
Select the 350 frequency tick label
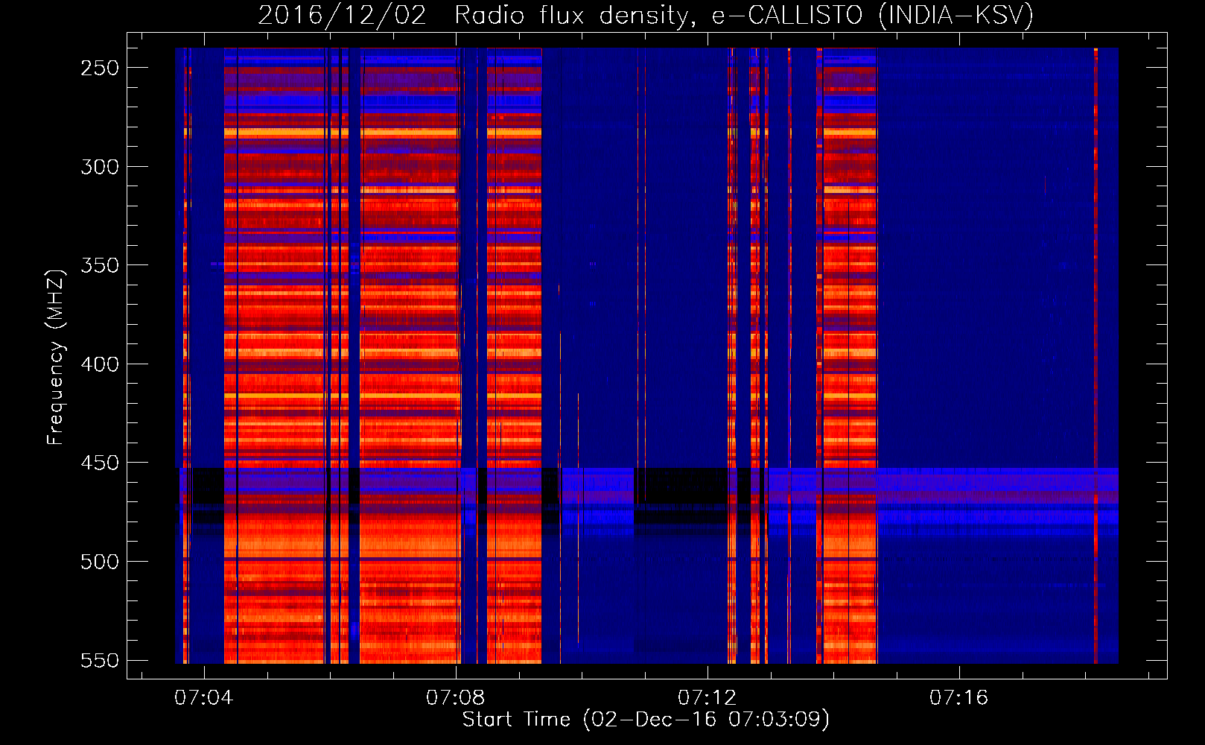click(100, 265)
